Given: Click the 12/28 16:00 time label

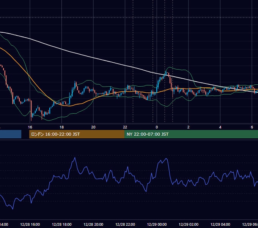Looking at the screenshot, I should [30, 224].
